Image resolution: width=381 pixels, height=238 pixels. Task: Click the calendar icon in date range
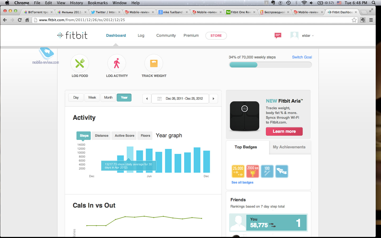(x=160, y=99)
